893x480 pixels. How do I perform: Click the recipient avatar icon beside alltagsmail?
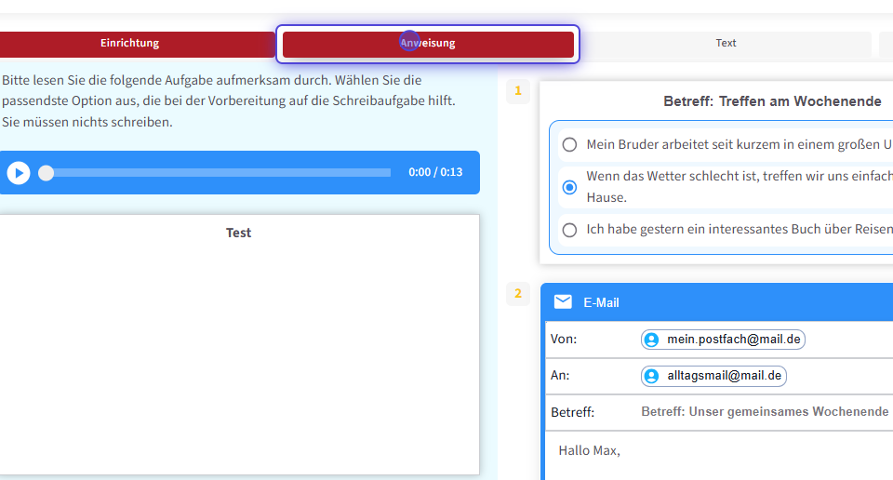pos(651,376)
